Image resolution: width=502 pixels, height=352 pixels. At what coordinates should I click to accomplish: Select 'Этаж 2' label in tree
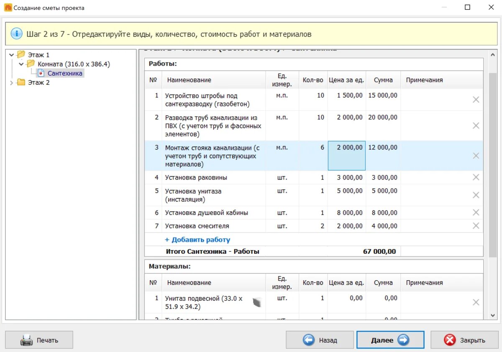coord(38,82)
